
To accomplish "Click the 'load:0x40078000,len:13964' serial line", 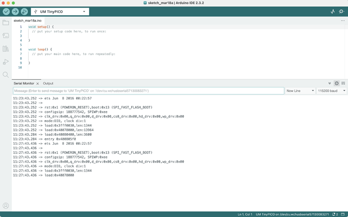I will pos(53,130).
